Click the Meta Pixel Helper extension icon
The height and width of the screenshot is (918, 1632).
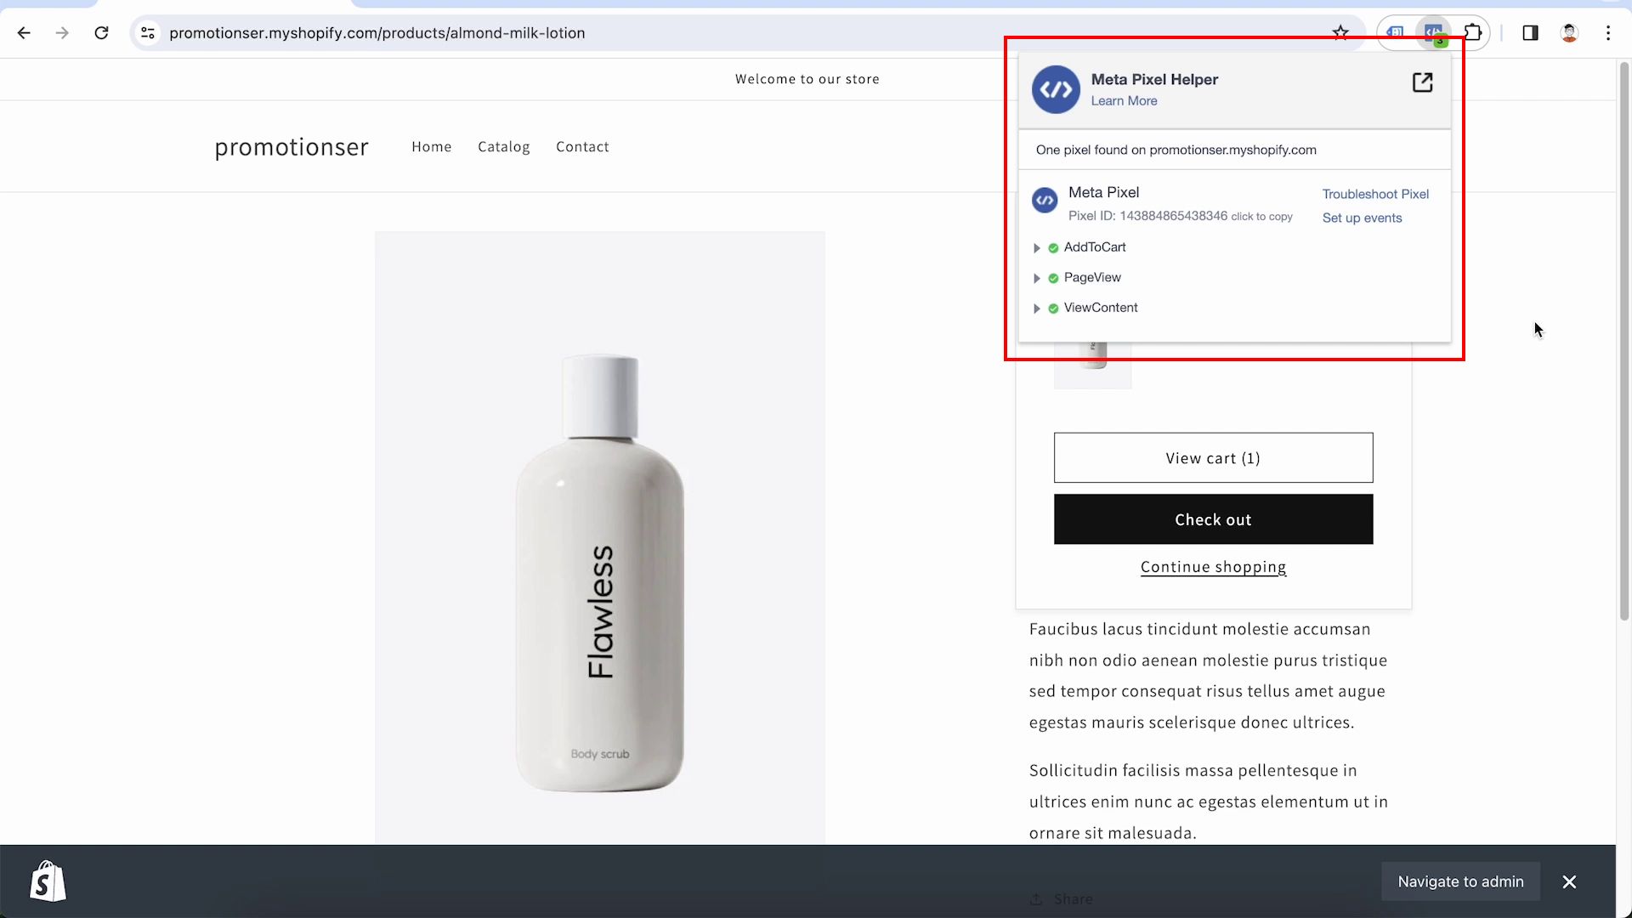coord(1434,33)
